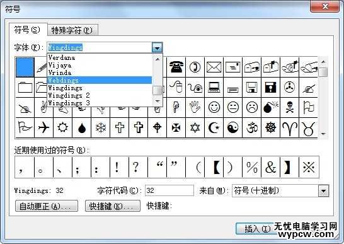Choose the victory hand symbol
The image size is (344, 244).
tap(43, 107)
